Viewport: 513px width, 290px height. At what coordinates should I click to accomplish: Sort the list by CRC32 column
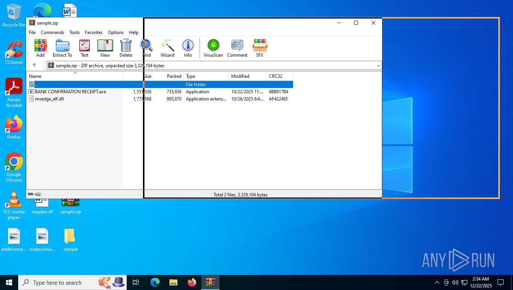coord(280,76)
